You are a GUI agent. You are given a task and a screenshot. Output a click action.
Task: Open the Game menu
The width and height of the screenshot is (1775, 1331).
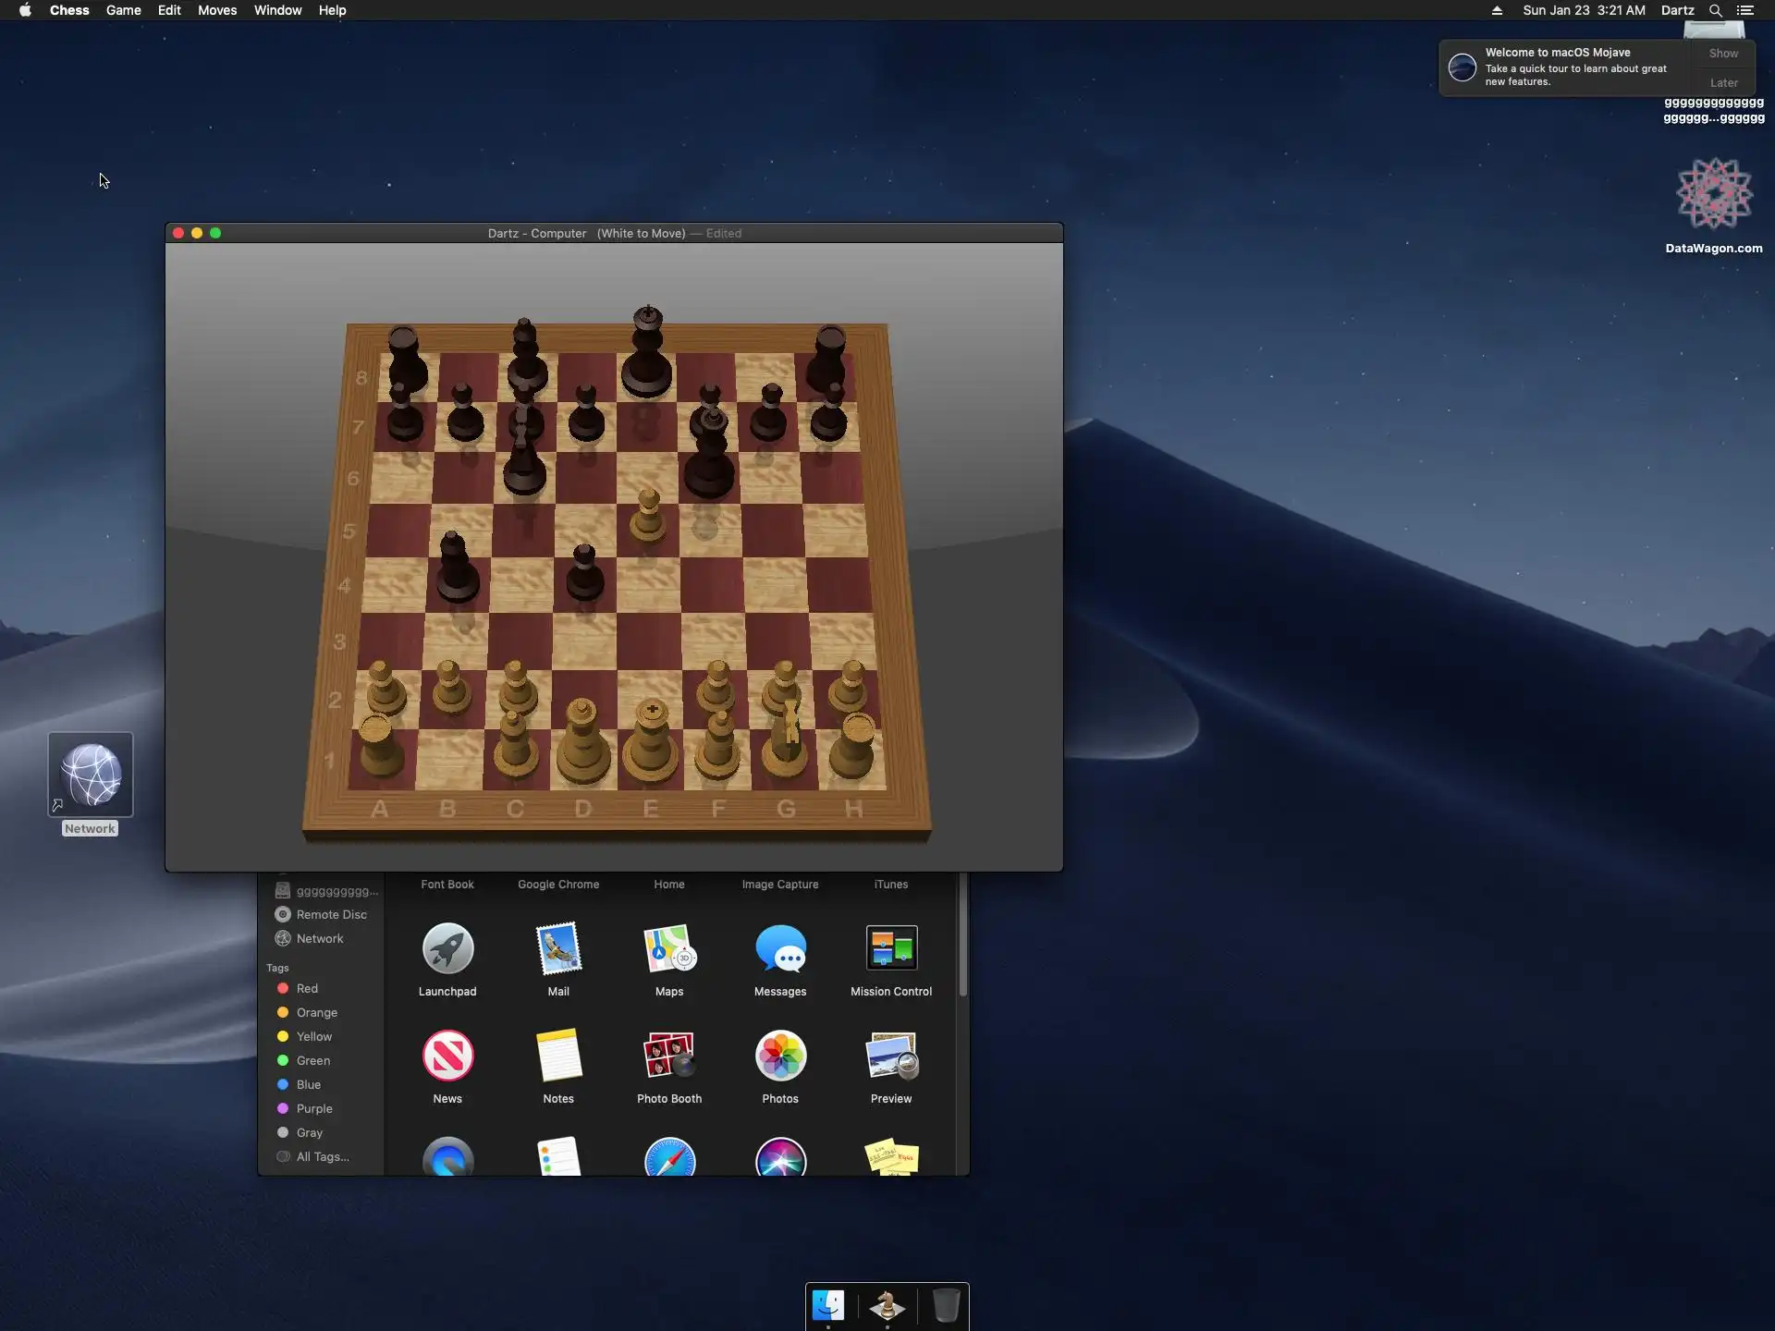click(x=123, y=10)
